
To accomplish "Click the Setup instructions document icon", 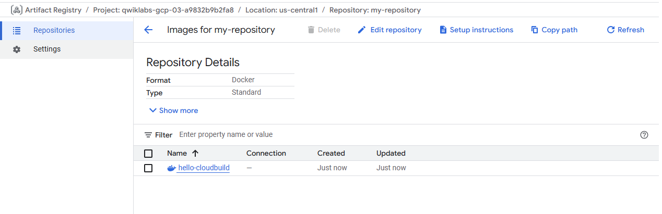I will pos(443,30).
